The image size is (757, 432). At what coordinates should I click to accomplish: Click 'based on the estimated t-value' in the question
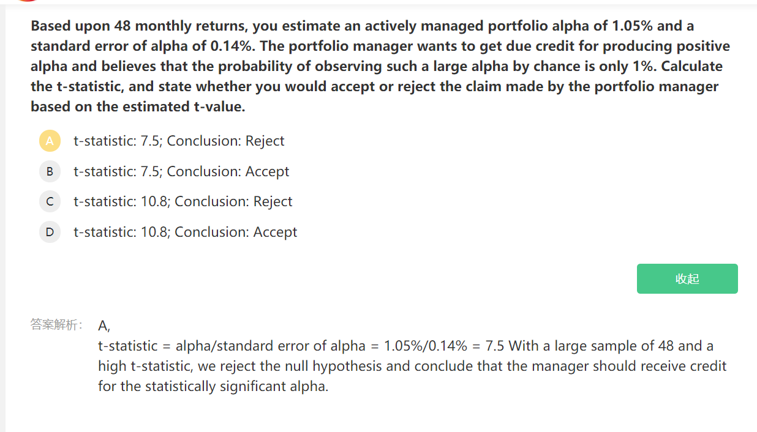(137, 106)
